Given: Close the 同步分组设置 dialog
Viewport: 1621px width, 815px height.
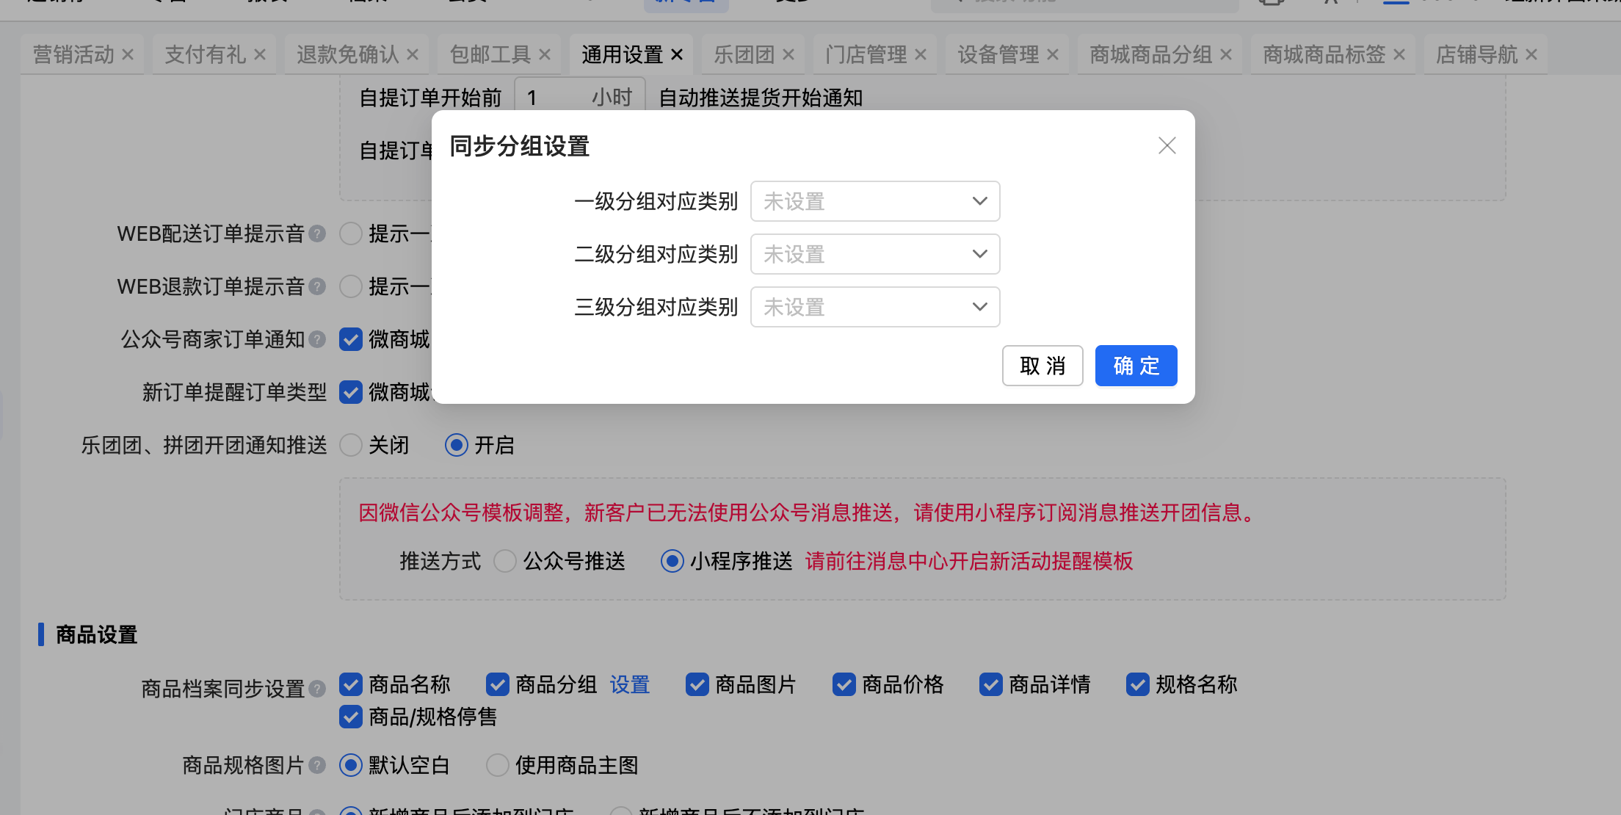Looking at the screenshot, I should coord(1167,145).
